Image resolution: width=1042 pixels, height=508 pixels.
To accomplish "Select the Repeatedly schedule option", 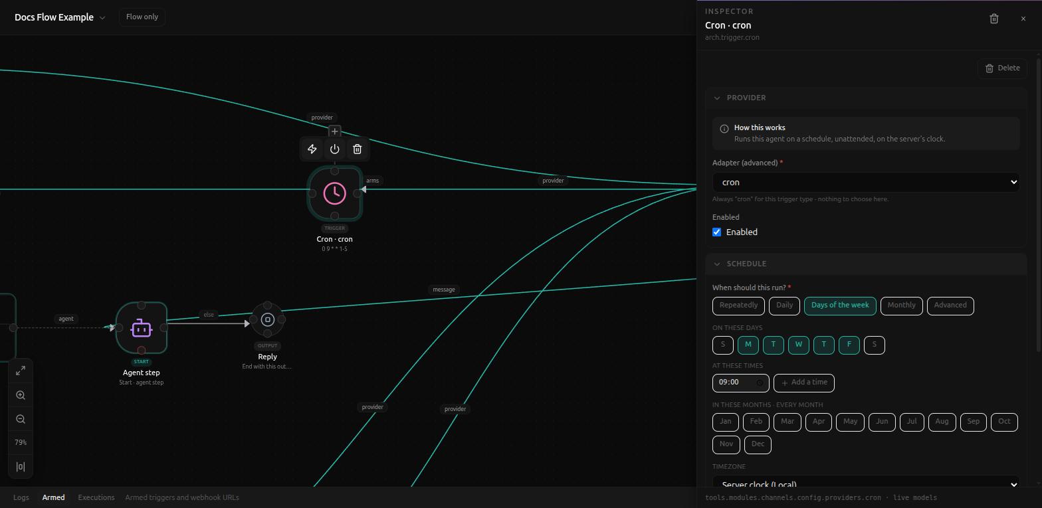I will (x=739, y=305).
